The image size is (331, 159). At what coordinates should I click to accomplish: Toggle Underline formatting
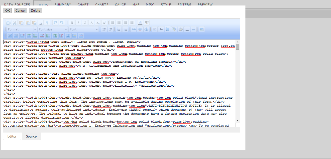[85, 23]
